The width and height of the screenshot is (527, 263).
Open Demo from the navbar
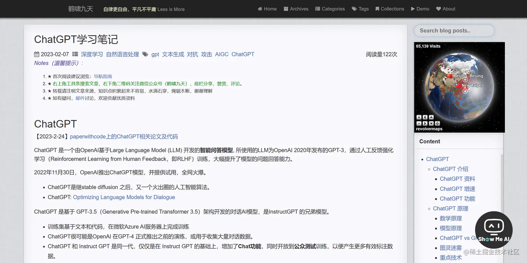(x=420, y=9)
